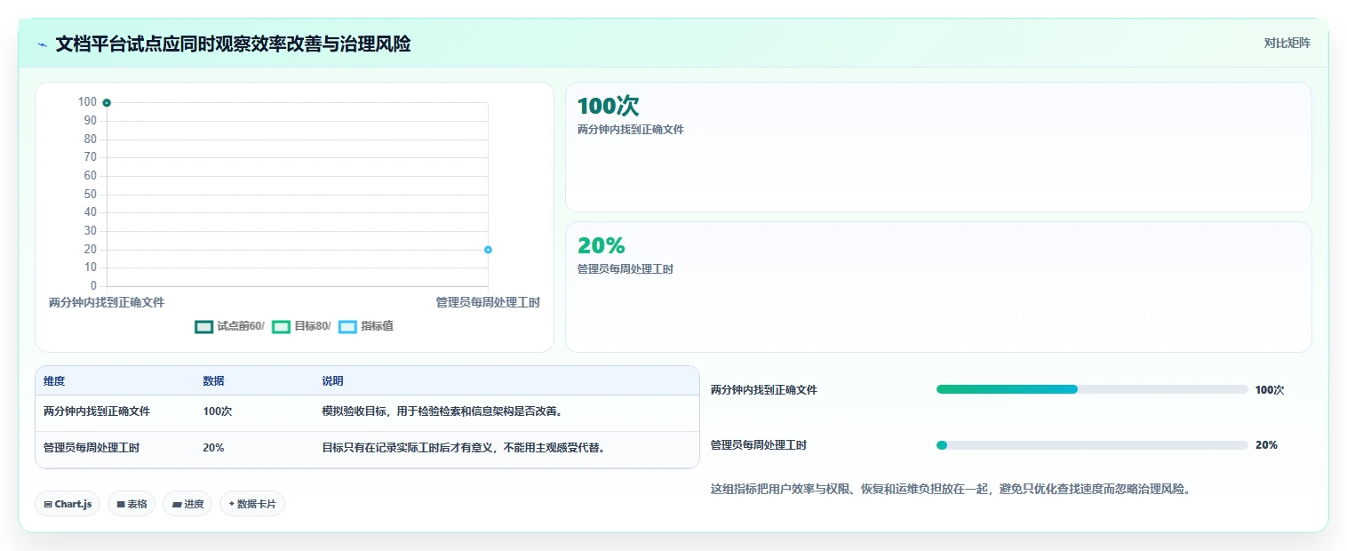This screenshot has width=1347, height=551.
Task: Click progress row label 管理员每周处理工时
Action: coord(759,445)
